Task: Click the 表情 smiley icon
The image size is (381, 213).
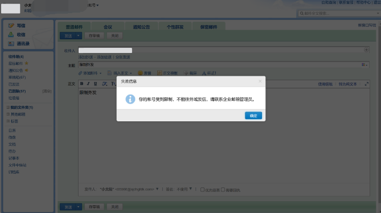Action: [140, 73]
